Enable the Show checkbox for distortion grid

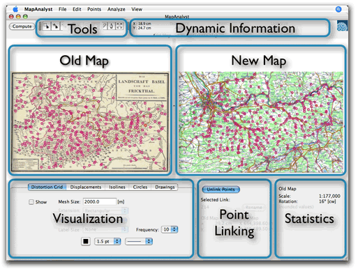point(31,202)
